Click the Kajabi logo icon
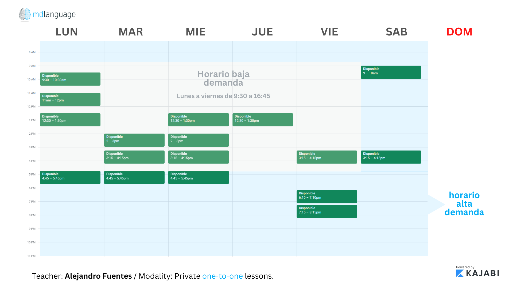The image size is (513, 288). point(460,273)
